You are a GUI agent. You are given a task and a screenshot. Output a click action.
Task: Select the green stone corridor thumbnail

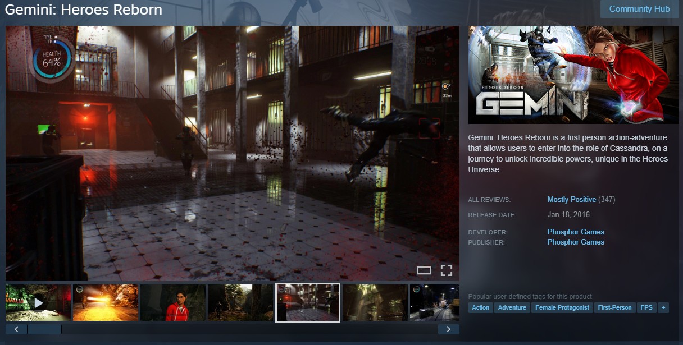[375, 303]
